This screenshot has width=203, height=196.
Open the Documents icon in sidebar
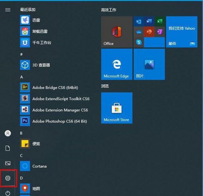tap(8, 148)
